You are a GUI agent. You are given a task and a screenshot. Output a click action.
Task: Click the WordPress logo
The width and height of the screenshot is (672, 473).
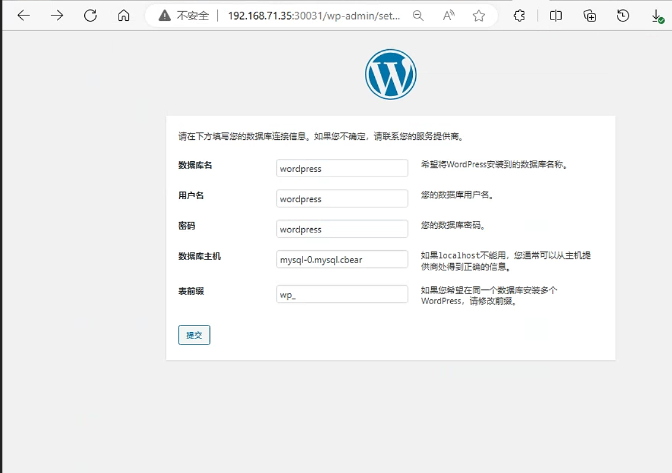pos(390,74)
